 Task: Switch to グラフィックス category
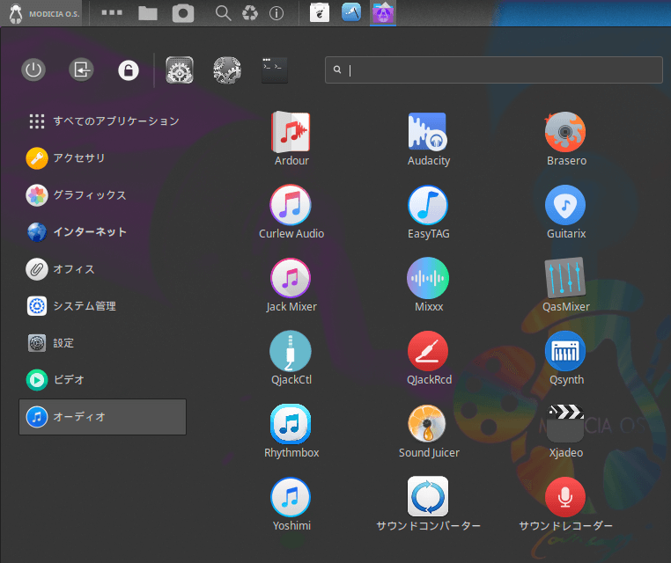[88, 195]
